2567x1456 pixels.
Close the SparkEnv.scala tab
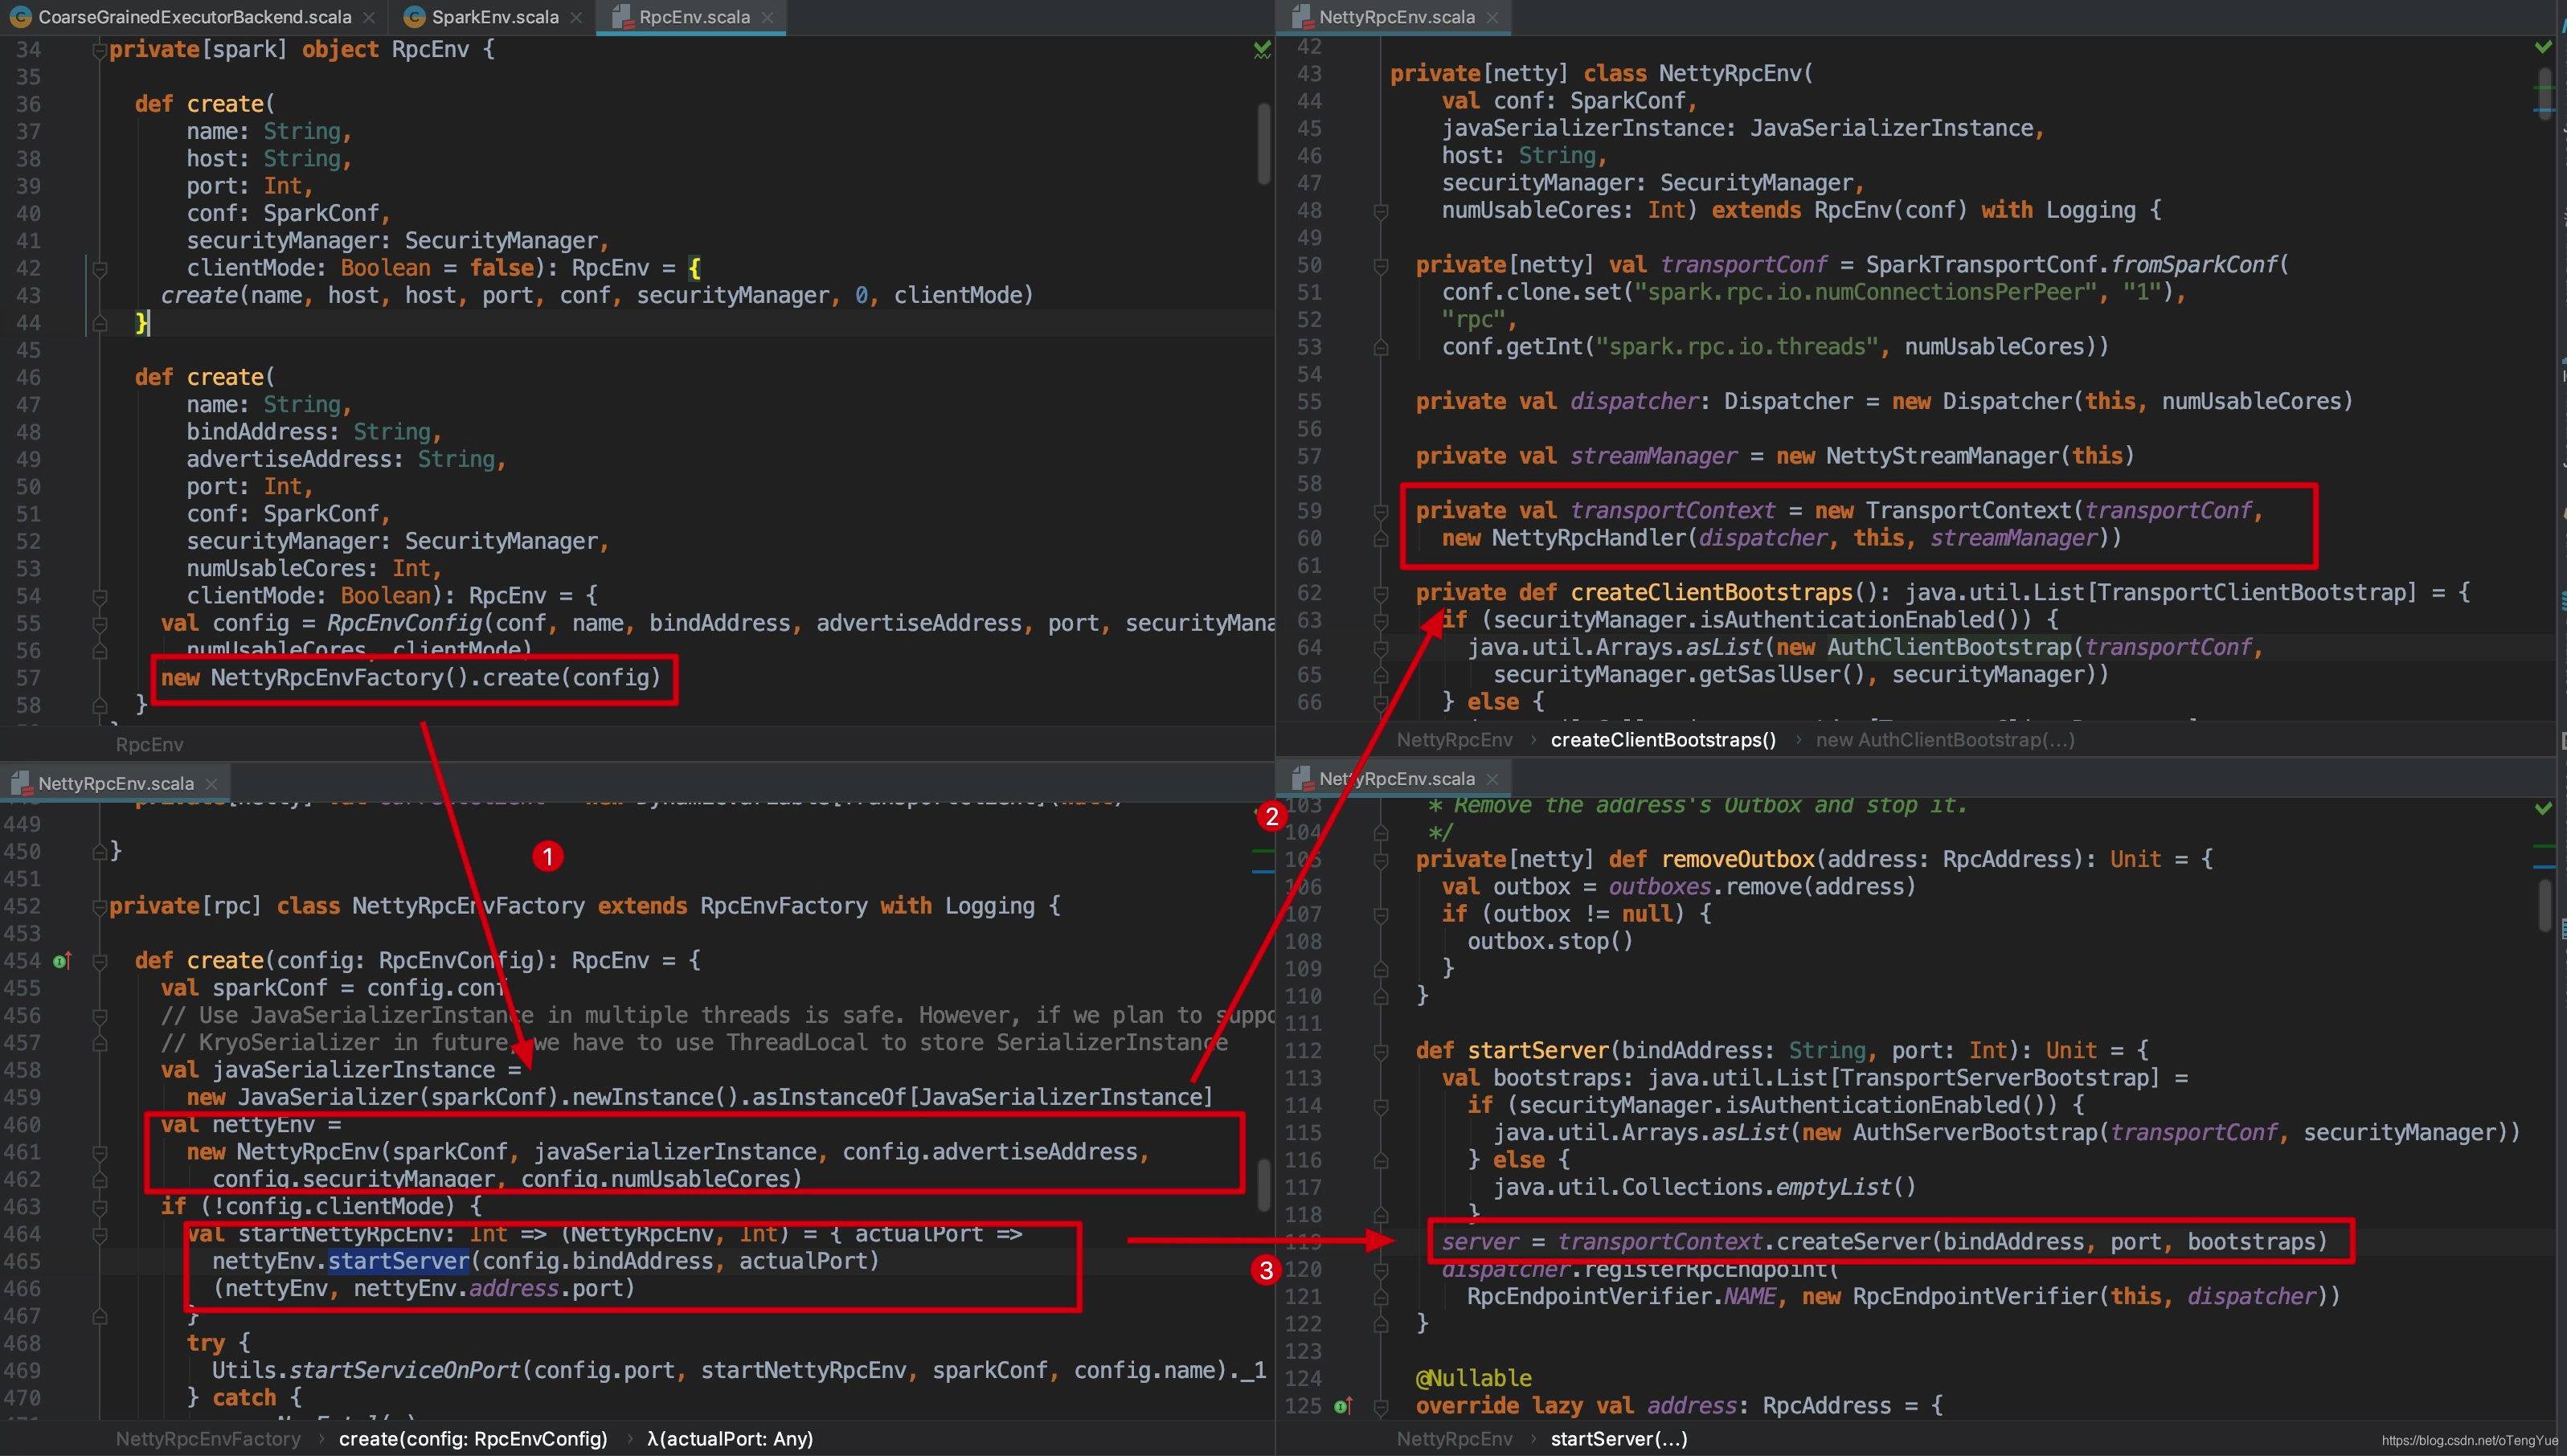click(x=576, y=18)
